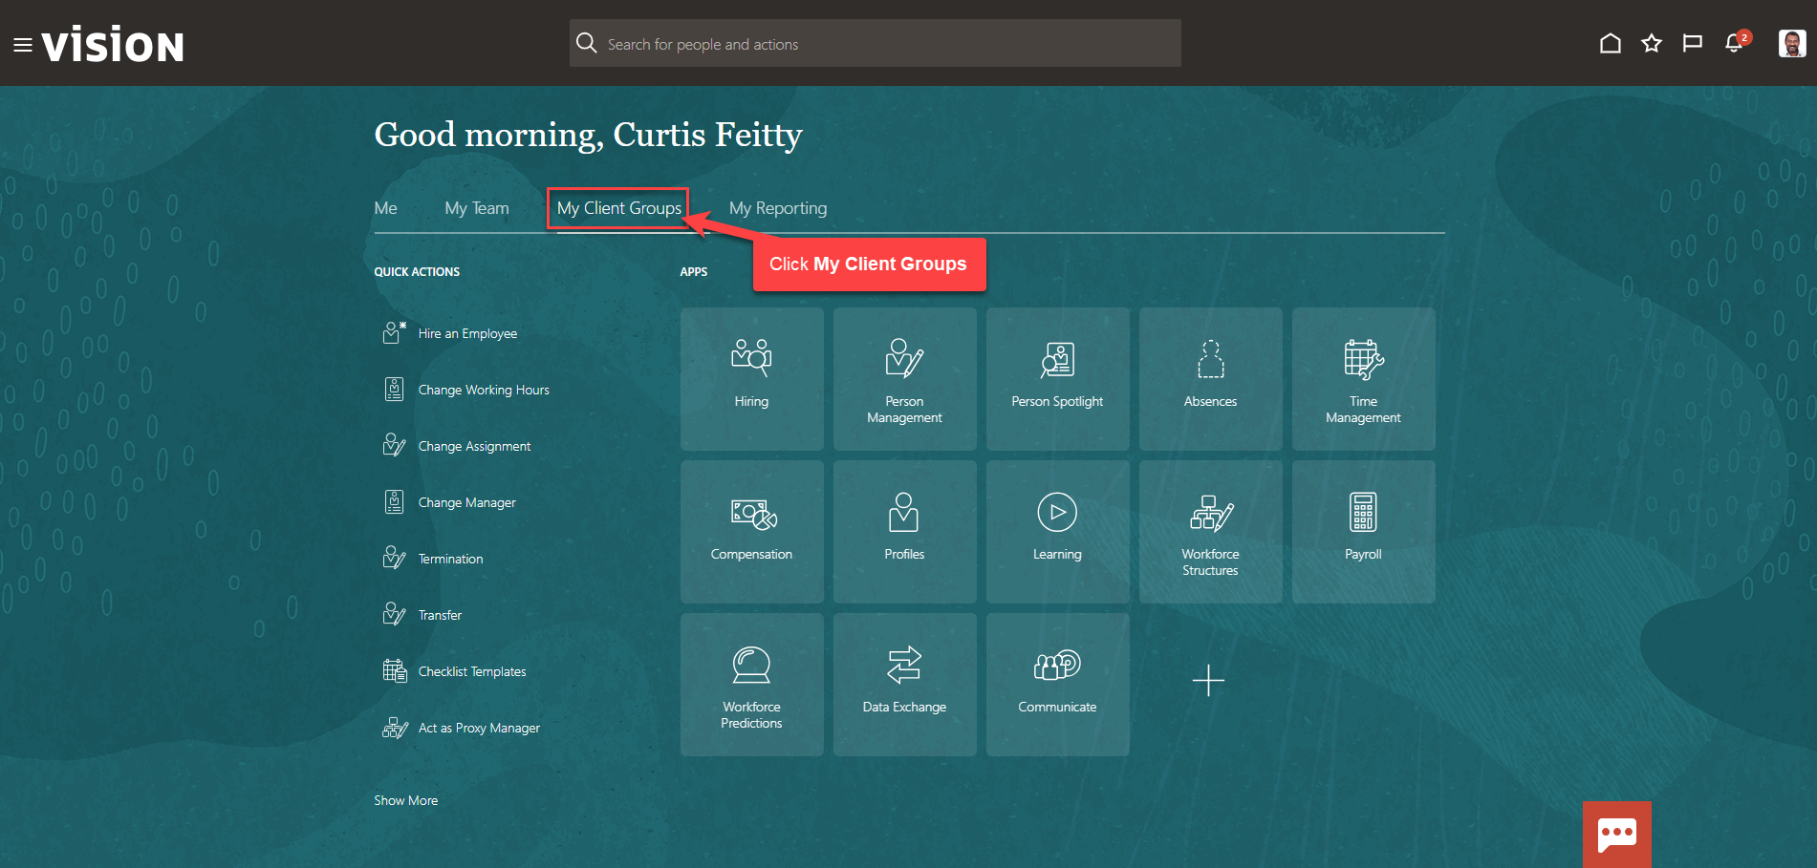Select the My Client Groups tab
1817x868 pixels.
pyautogui.click(x=619, y=208)
